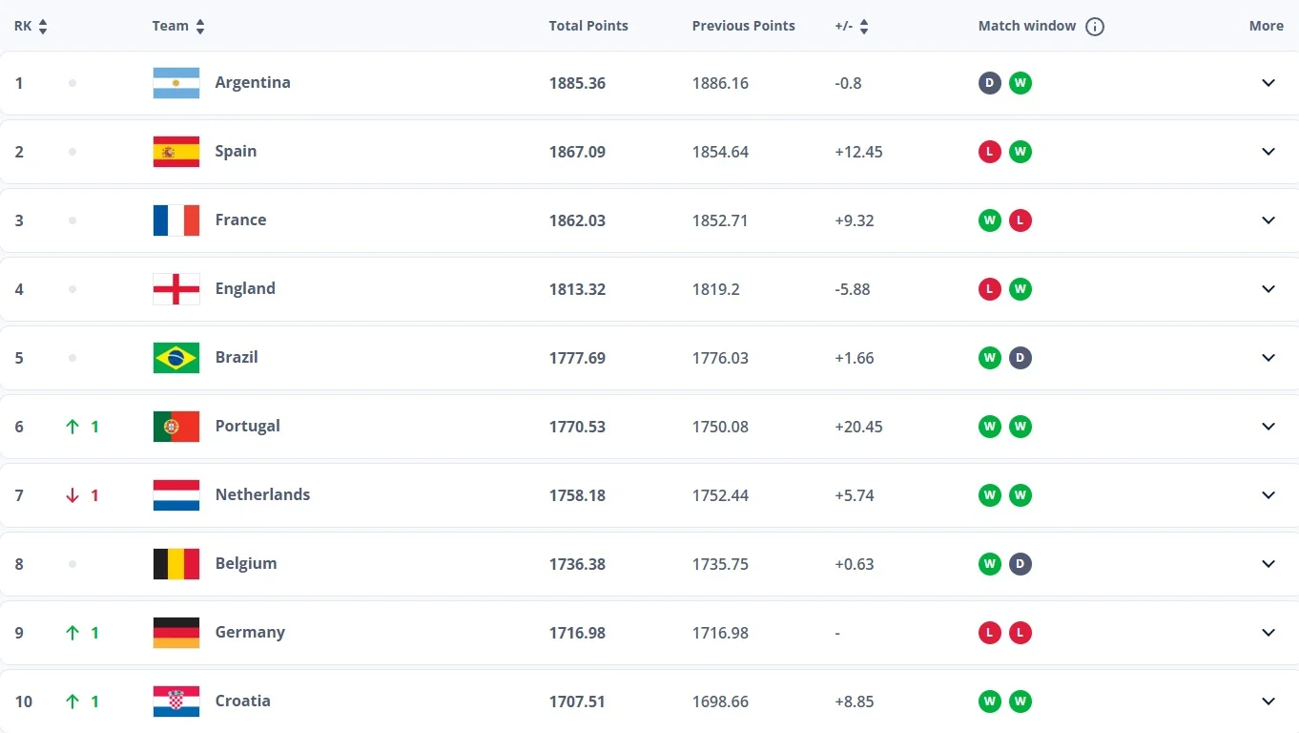This screenshot has width=1299, height=733.
Task: Sort table by RK column arrows
Action: coord(43,27)
